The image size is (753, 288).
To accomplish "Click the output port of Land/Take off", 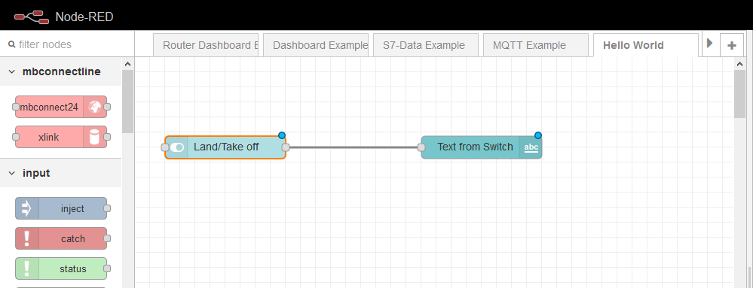I will [x=286, y=147].
